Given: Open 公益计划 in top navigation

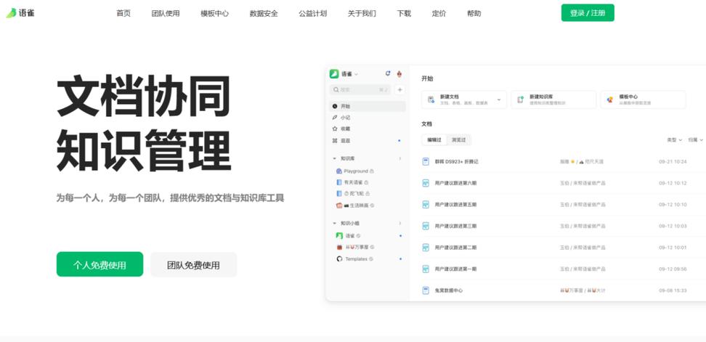Looking at the screenshot, I should pyautogui.click(x=312, y=14).
